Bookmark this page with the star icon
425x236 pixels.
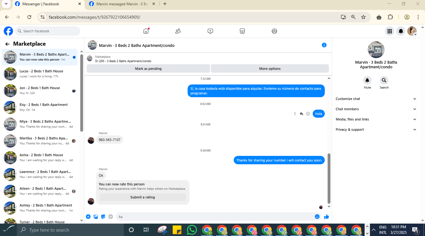click(363, 17)
